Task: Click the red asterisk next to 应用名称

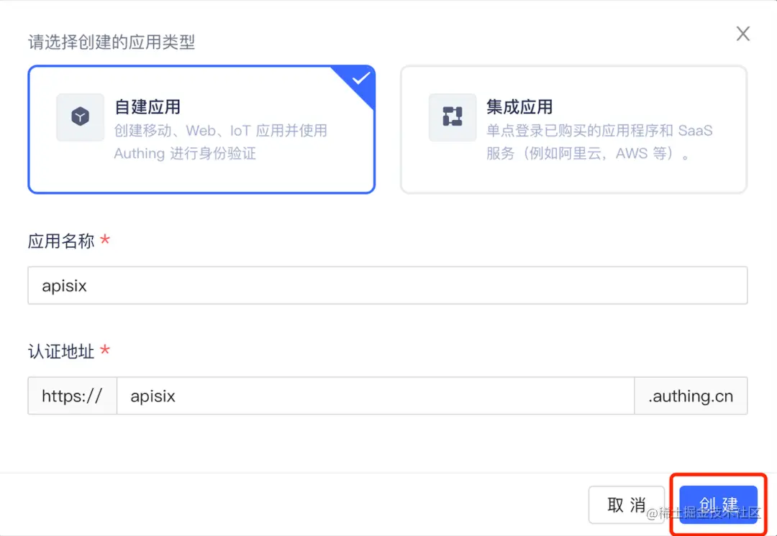Action: tap(105, 241)
